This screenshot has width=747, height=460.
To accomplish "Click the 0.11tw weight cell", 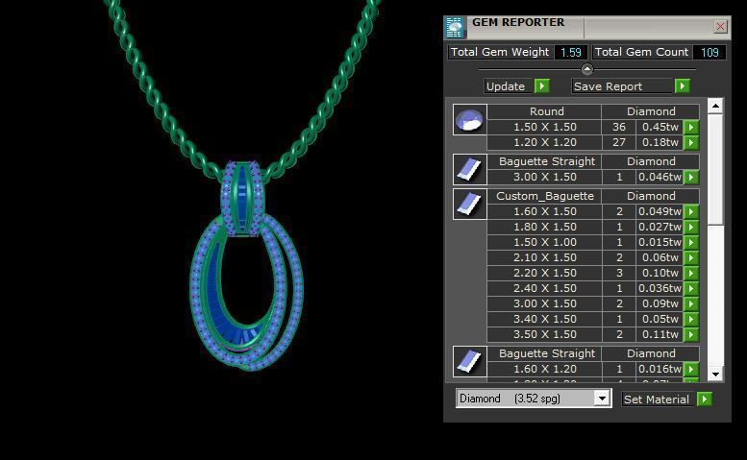I will [660, 334].
